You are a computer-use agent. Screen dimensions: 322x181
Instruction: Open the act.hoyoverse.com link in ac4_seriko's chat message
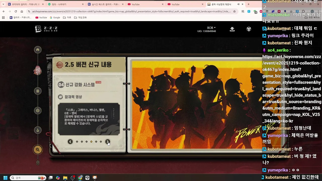click(292, 88)
